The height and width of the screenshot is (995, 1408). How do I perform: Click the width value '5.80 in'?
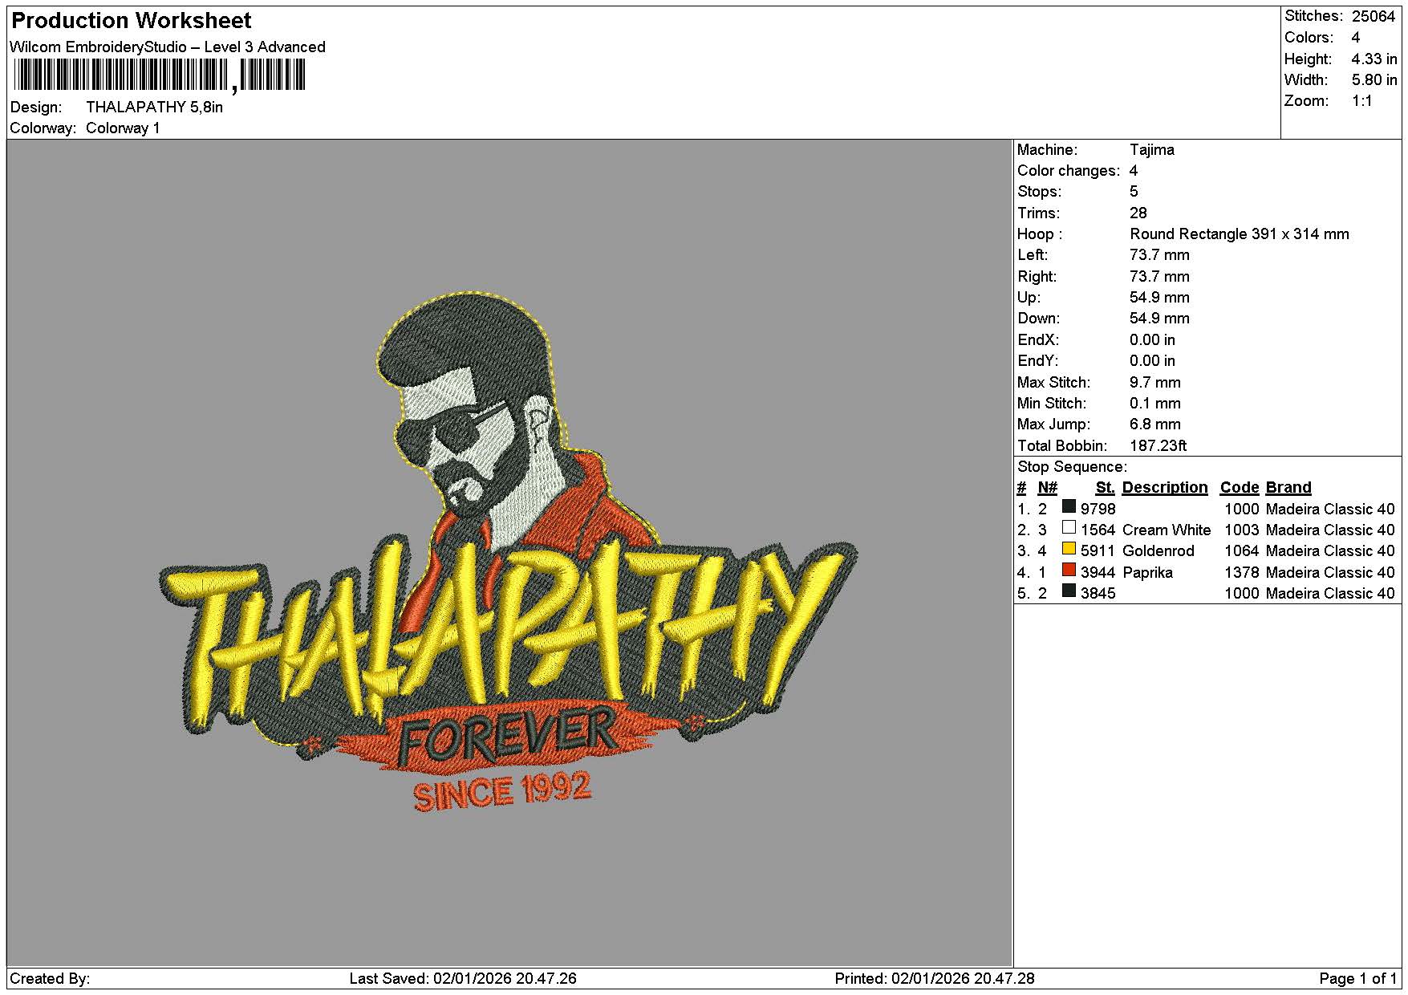[1374, 80]
